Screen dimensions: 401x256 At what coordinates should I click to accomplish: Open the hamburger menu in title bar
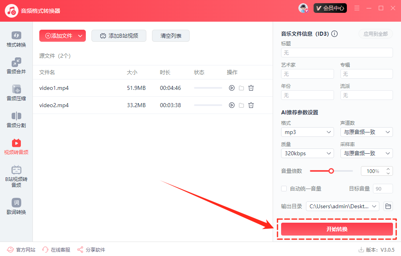pyautogui.click(x=357, y=8)
